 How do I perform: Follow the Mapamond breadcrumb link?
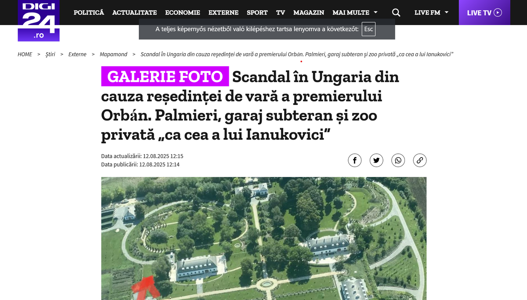pos(113,54)
